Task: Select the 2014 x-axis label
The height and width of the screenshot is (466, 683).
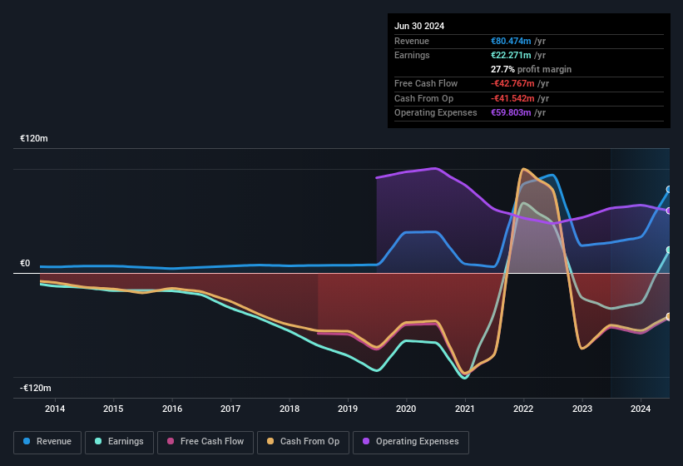Action: tap(55, 409)
